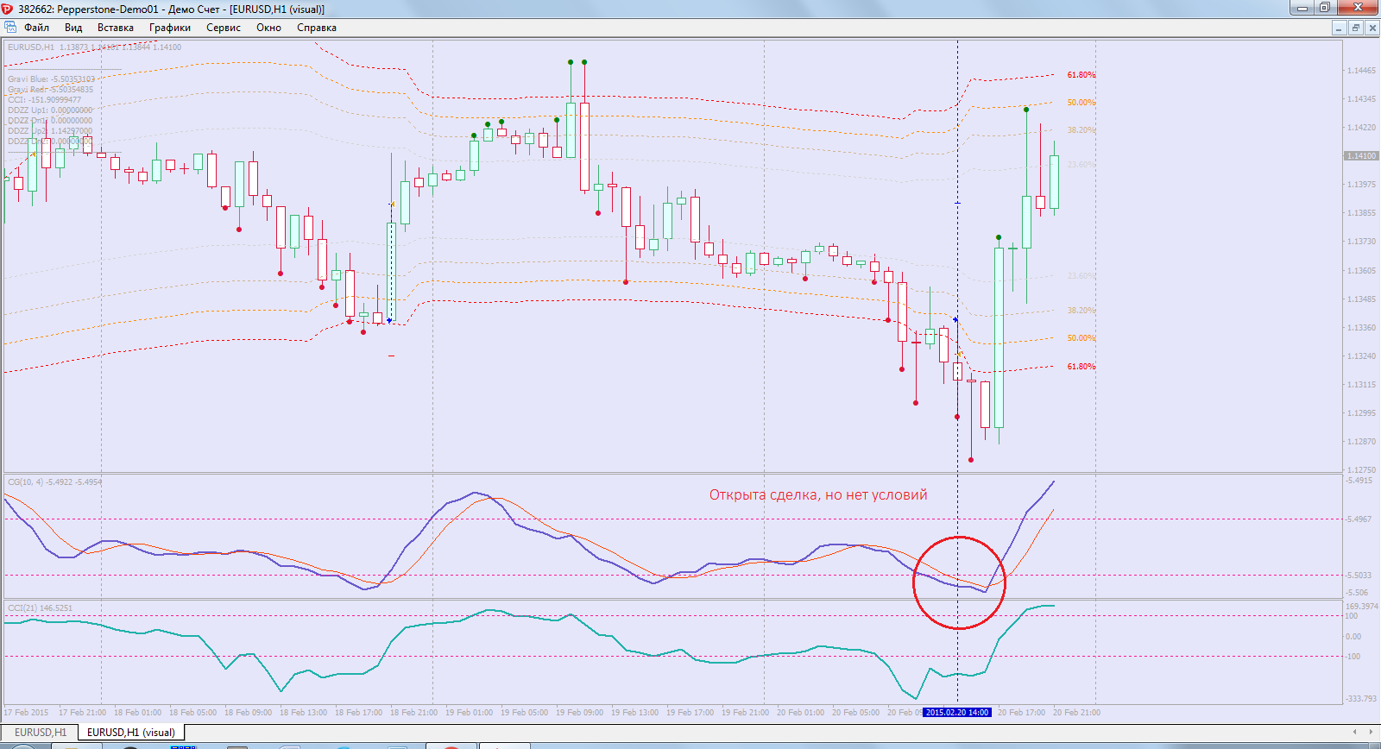
Task: Click the Gravi Red: -5.50354835 label
Action: [50, 89]
